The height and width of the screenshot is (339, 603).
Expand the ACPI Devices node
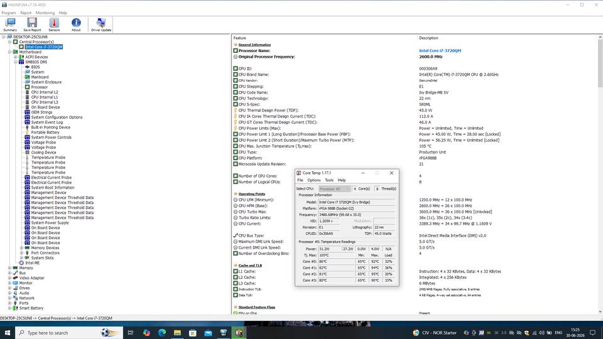click(x=16, y=57)
